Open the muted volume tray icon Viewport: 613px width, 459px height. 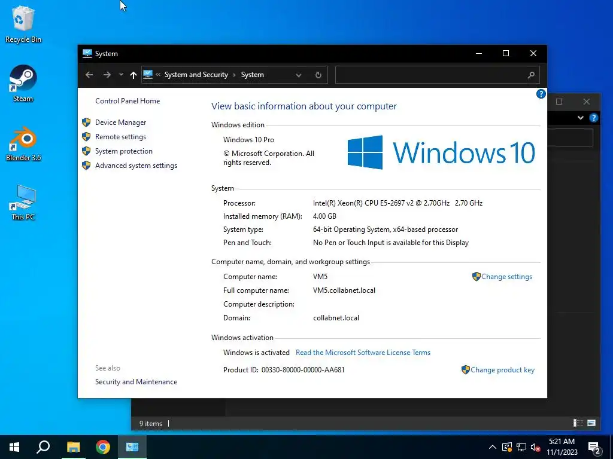coord(536,447)
